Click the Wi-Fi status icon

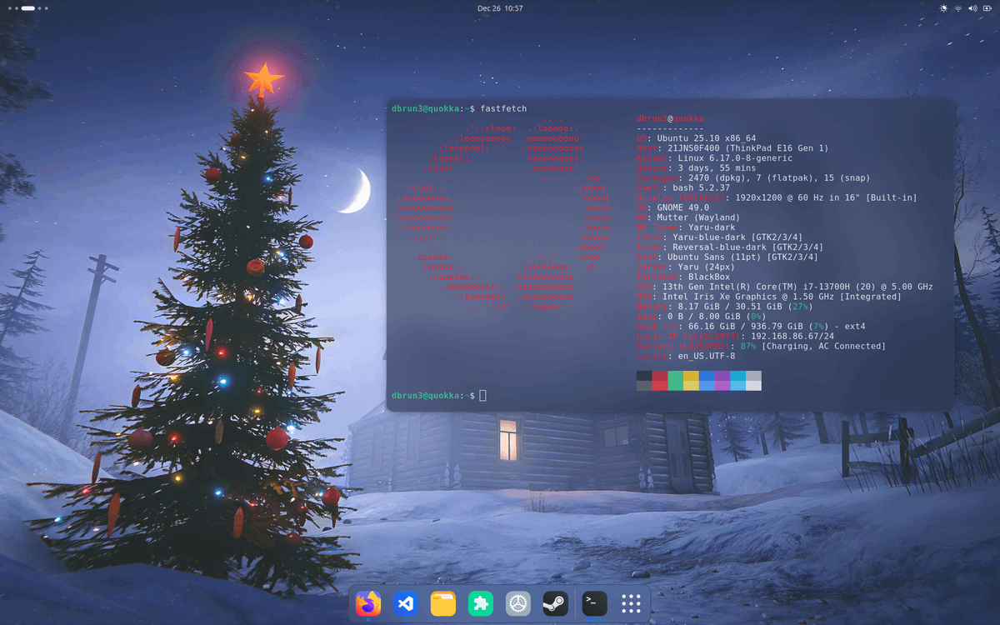958,8
